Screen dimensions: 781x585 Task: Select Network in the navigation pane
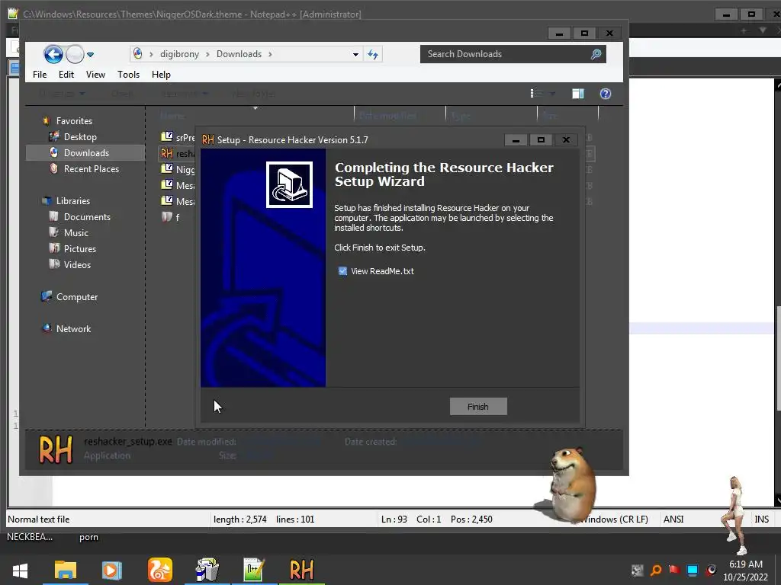[x=73, y=328]
